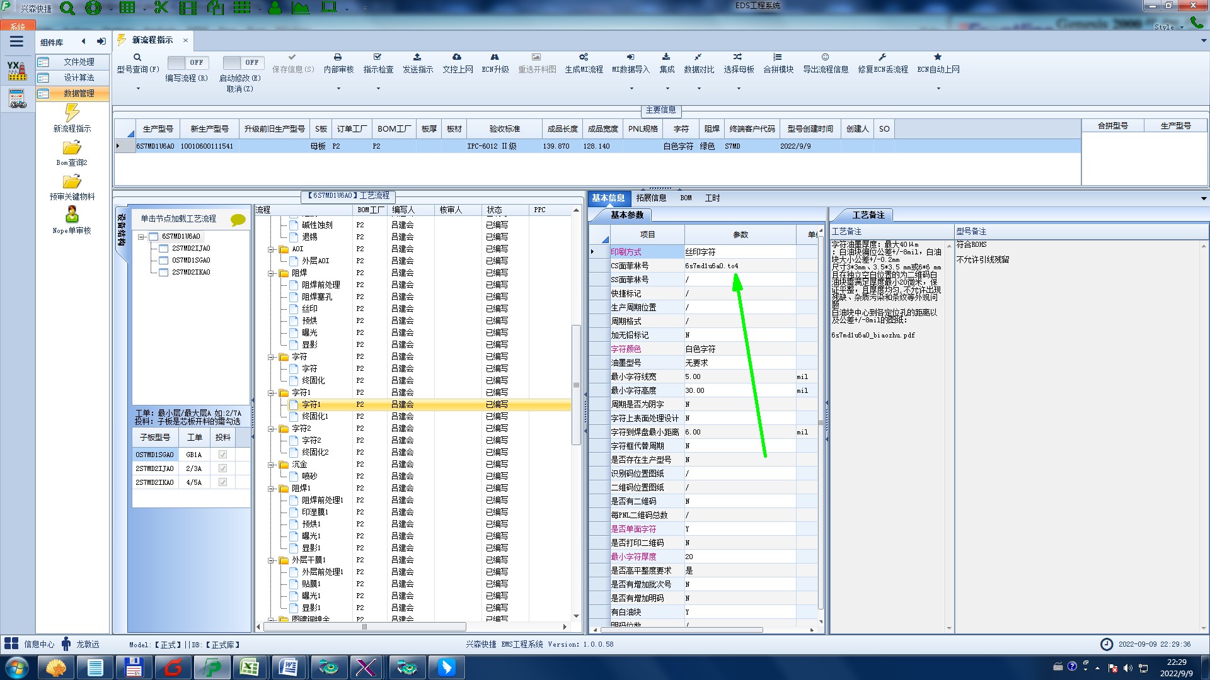Toggle the 启动修改 OFF switch
Image resolution: width=1210 pixels, height=680 pixels.
click(x=243, y=62)
